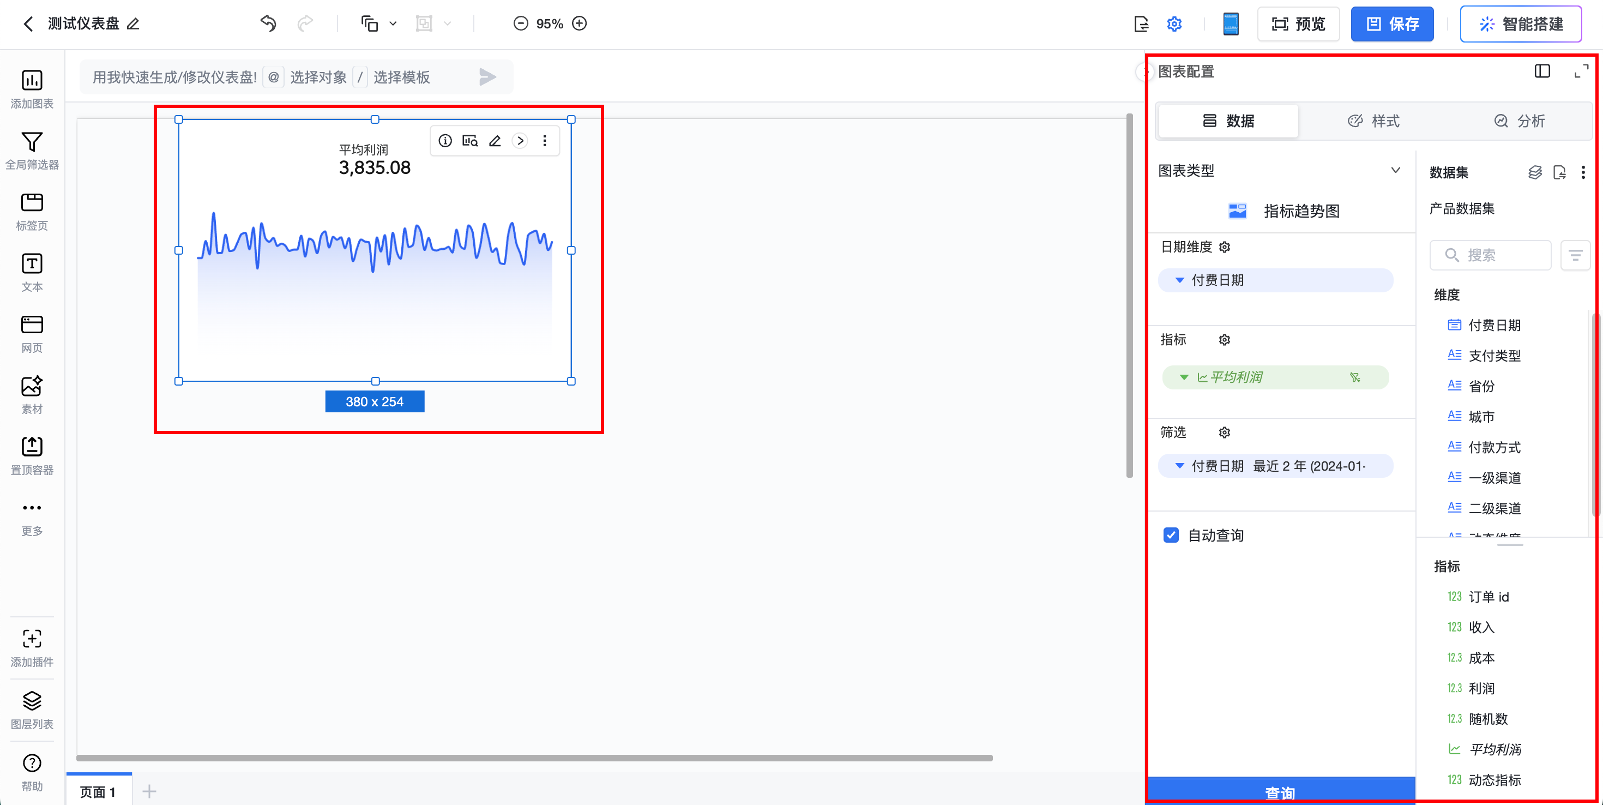Expand the 平均利润 metric field dropdown
1603x805 pixels.
(x=1184, y=377)
